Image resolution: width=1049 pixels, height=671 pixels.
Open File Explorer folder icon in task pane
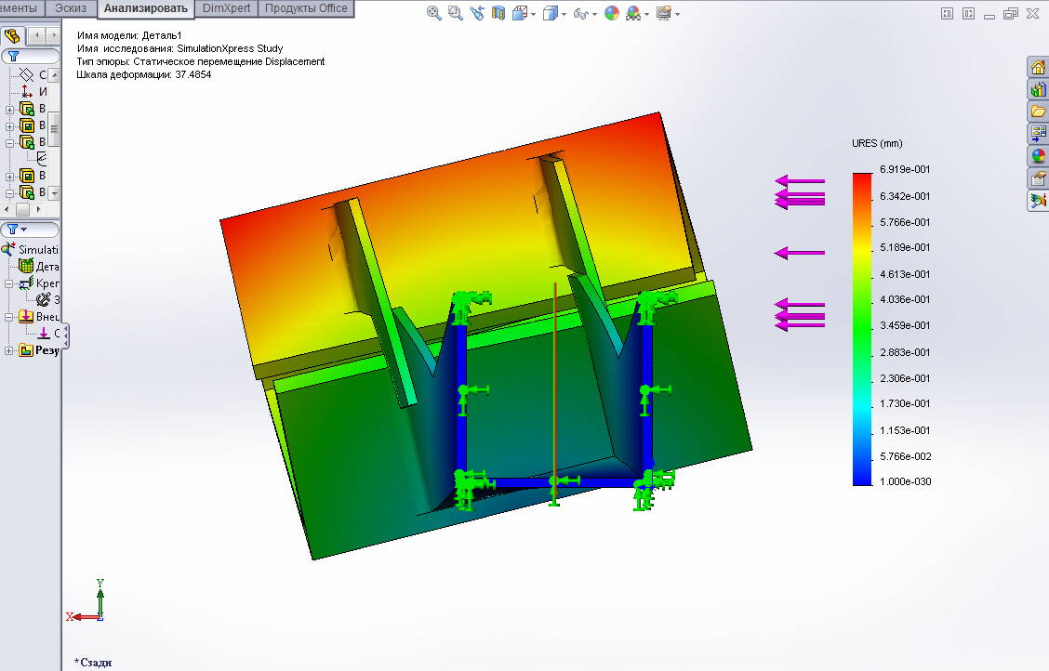click(x=1037, y=112)
